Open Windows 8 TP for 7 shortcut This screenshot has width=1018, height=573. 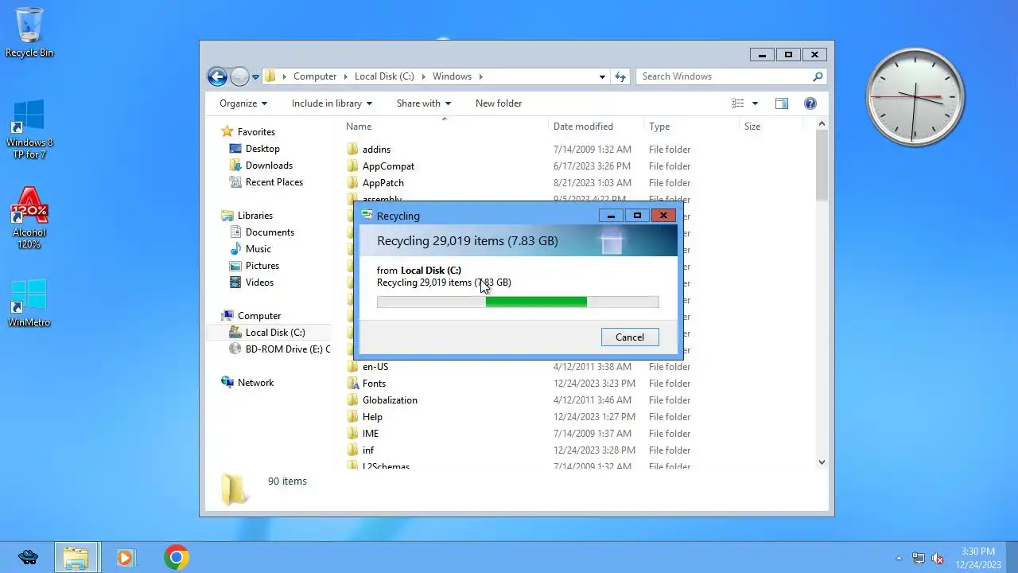coord(29,128)
